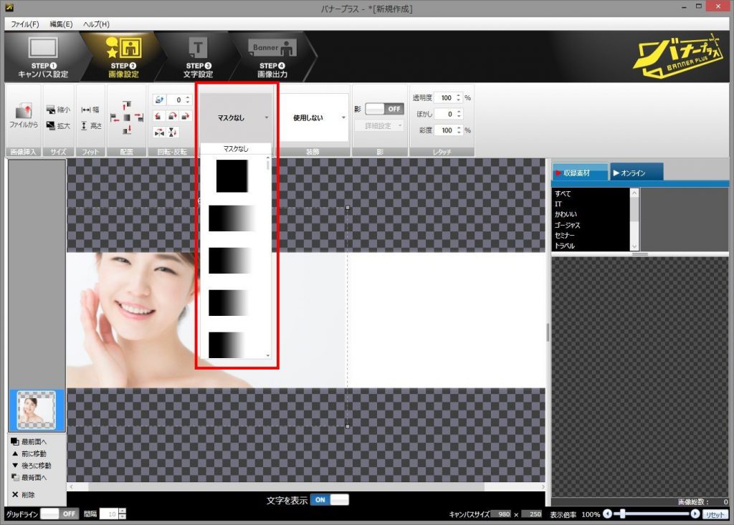Choose マスクなし in the mask list
Viewport: 734px width, 525px height.
[235, 149]
